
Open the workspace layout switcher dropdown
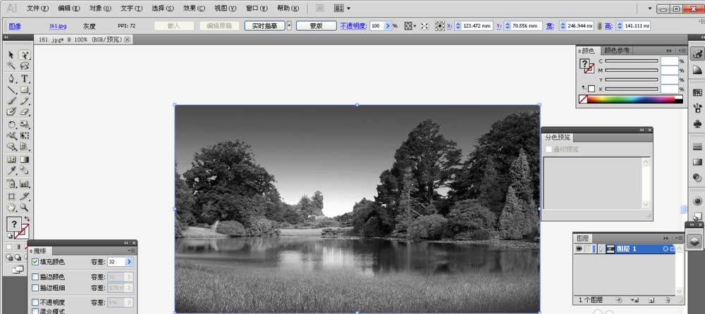pos(343,8)
